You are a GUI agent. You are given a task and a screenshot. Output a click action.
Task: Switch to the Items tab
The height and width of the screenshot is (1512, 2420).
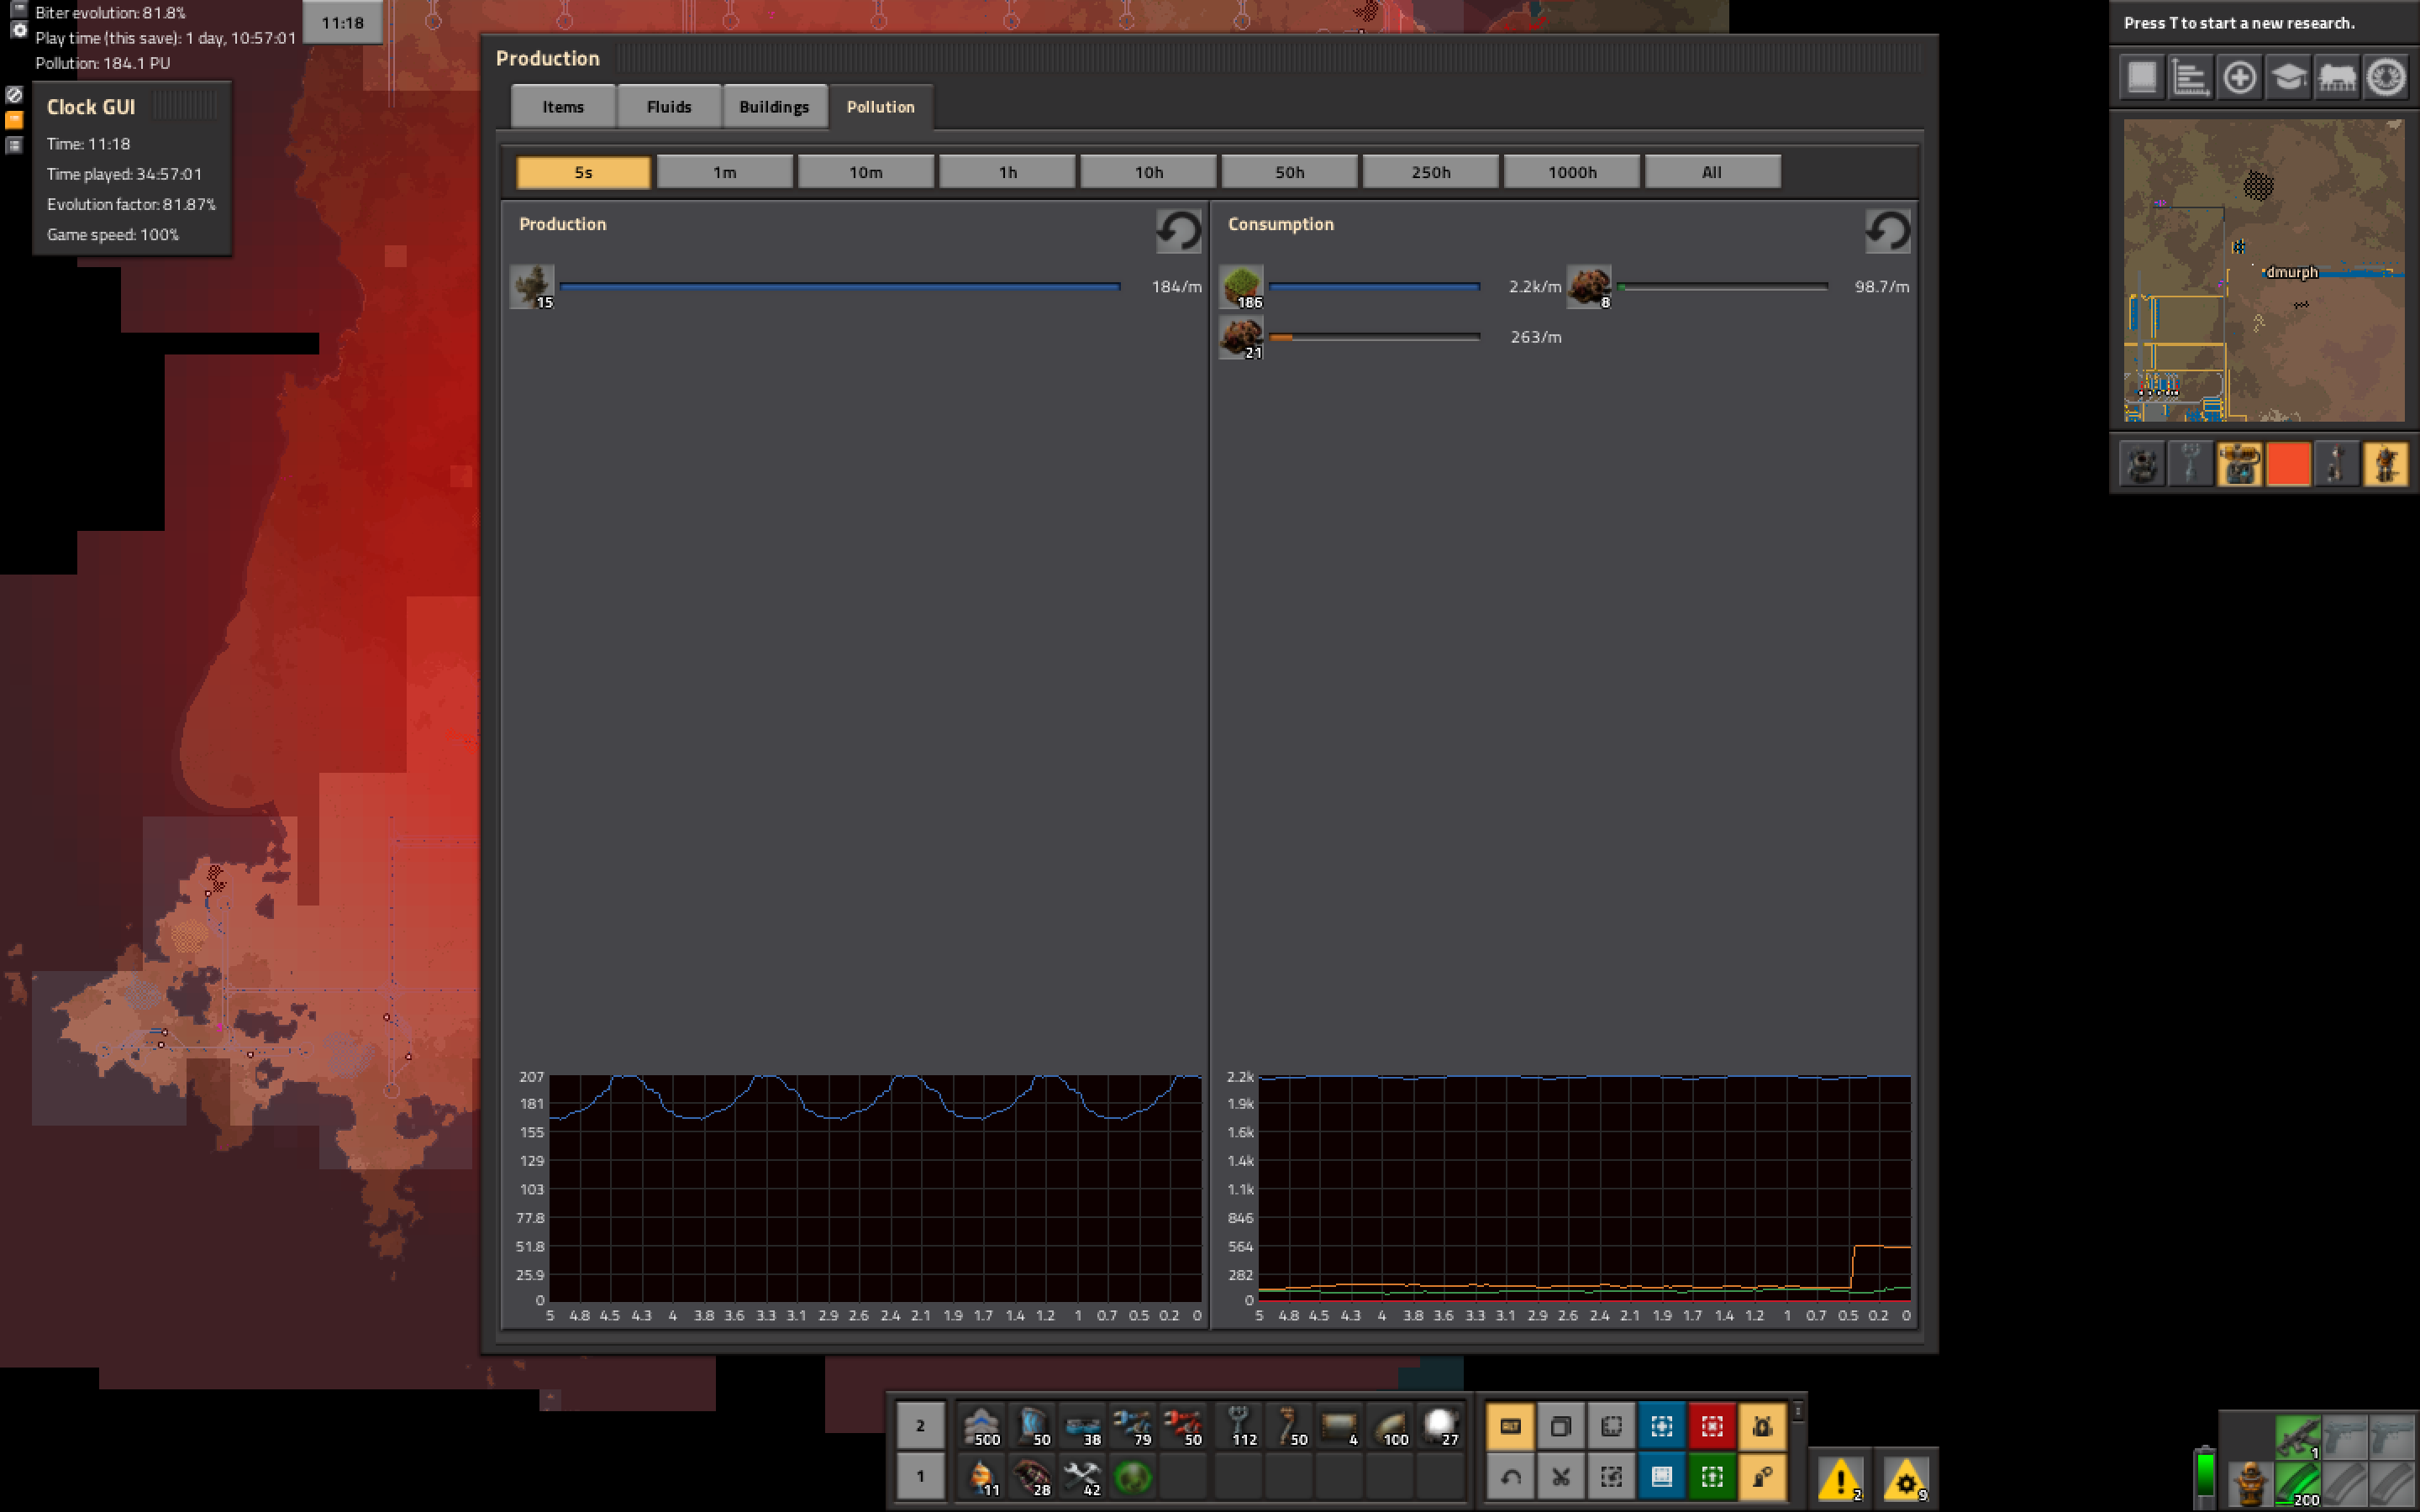[562, 106]
